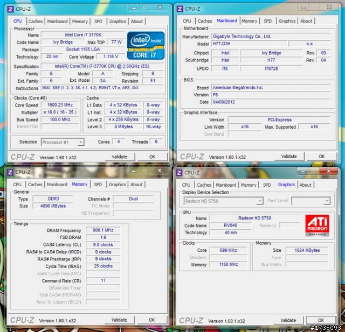Click the CPU-Z logo icon in Memory window title bar
Viewport: 345px width, 332px height.
point(10,172)
